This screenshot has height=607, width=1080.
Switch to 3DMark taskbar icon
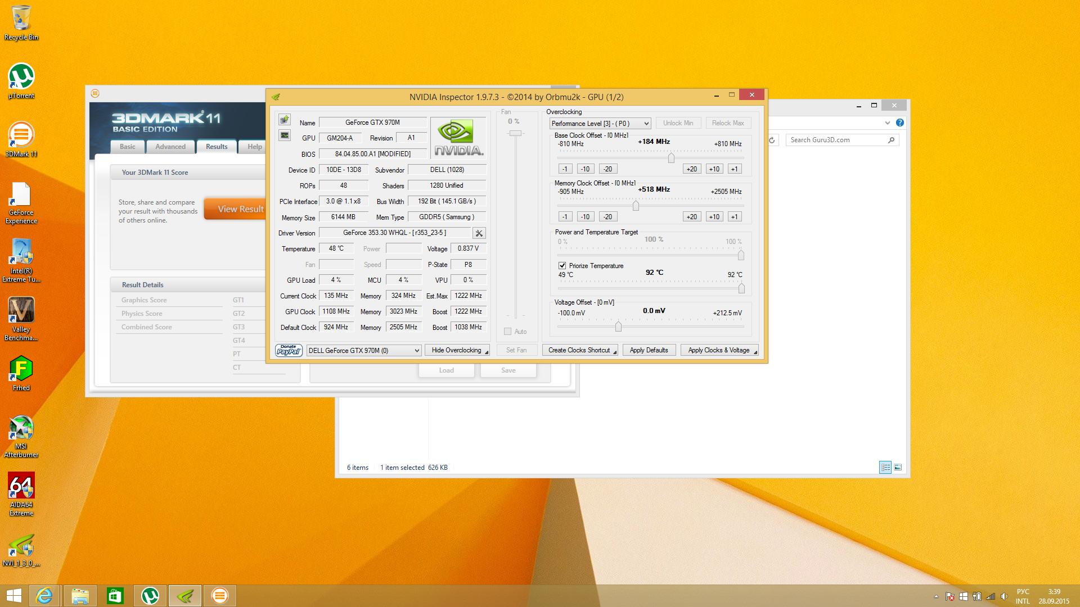(220, 596)
